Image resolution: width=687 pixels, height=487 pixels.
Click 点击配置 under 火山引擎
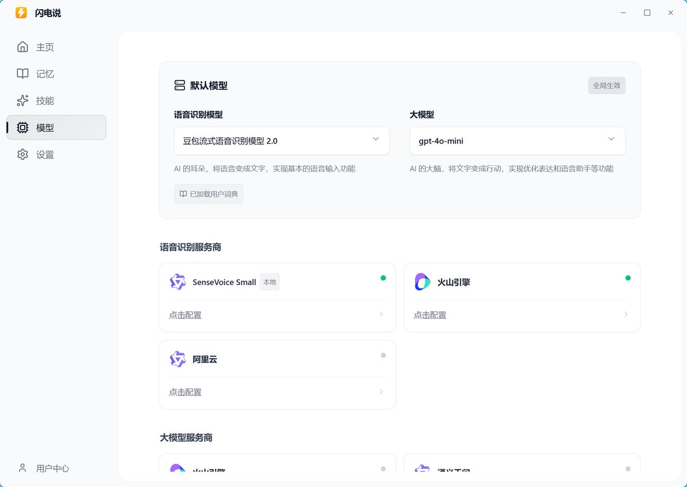click(430, 315)
